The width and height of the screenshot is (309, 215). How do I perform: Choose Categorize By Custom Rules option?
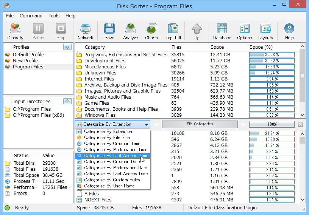click(x=112, y=180)
